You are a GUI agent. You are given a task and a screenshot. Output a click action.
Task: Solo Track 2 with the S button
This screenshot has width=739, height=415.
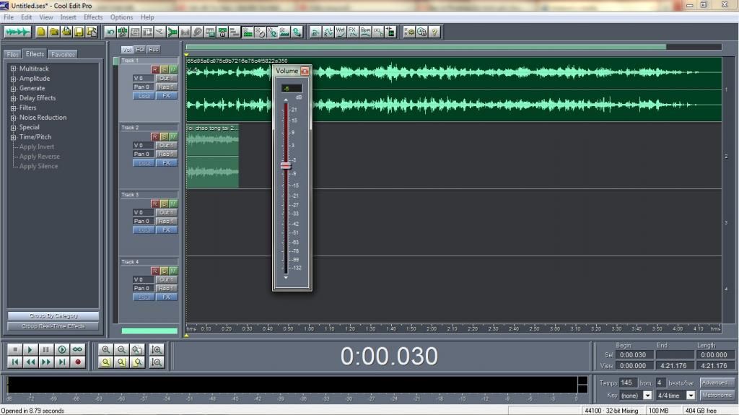click(x=164, y=136)
